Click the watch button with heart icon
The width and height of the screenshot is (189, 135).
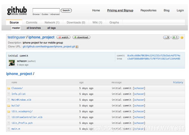tap(63, 37)
